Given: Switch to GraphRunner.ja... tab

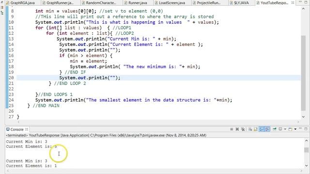Looking at the screenshot, I should 60,3.
